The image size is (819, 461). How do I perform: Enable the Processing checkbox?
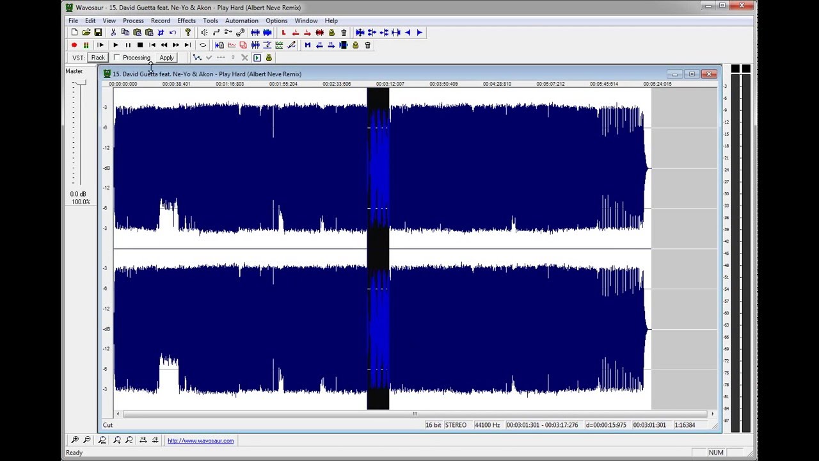(117, 58)
